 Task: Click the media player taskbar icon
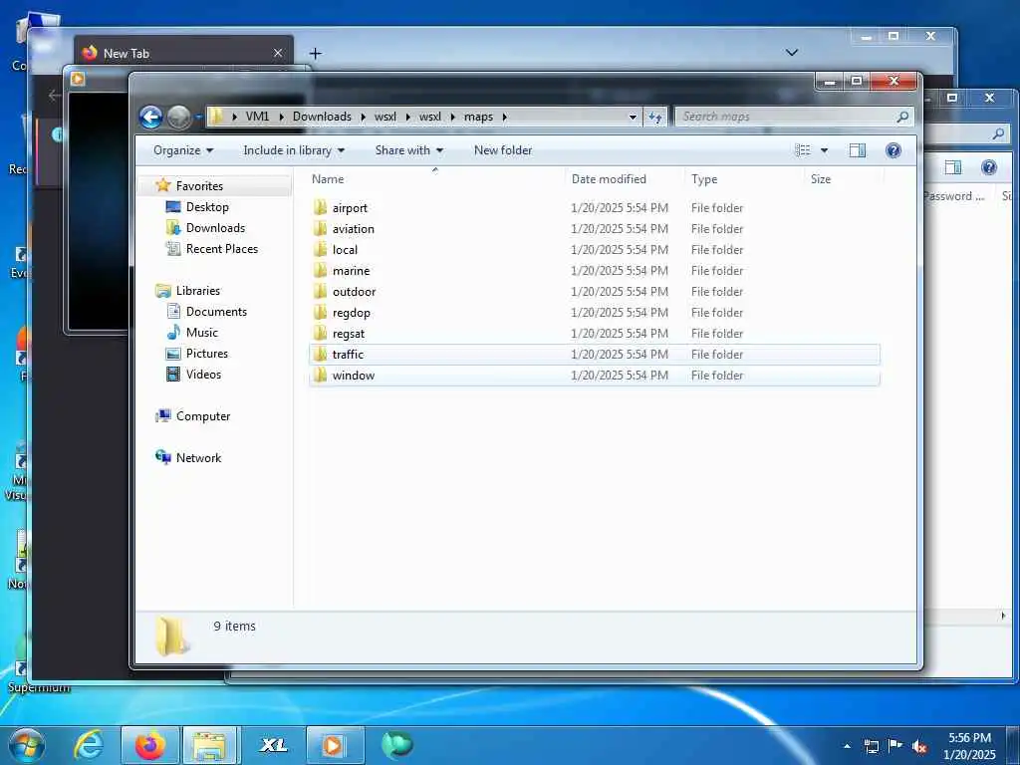334,745
